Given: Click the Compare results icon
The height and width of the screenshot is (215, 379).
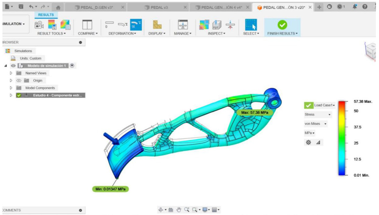Looking at the screenshot, I should click(x=87, y=25).
